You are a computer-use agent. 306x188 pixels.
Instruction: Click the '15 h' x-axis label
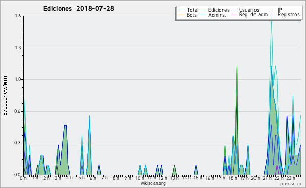click(197, 178)
